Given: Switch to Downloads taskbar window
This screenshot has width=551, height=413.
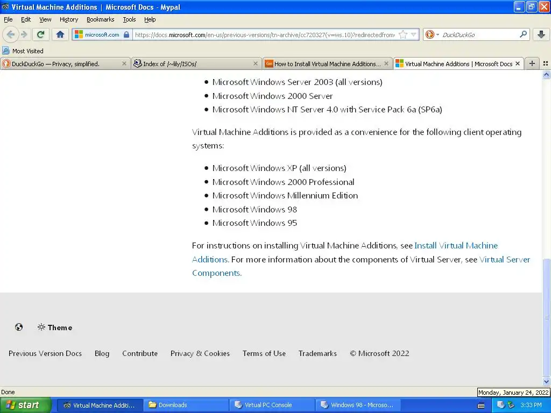Looking at the screenshot, I should (x=186, y=405).
